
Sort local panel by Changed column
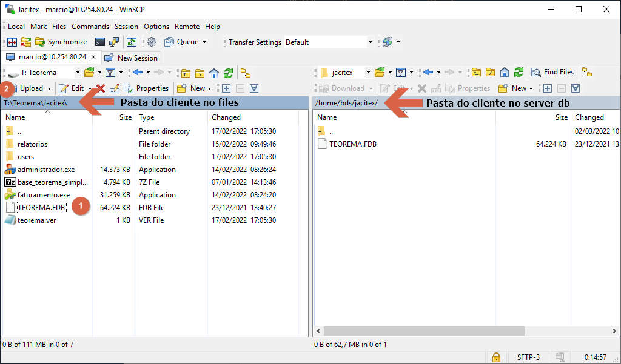click(252, 117)
